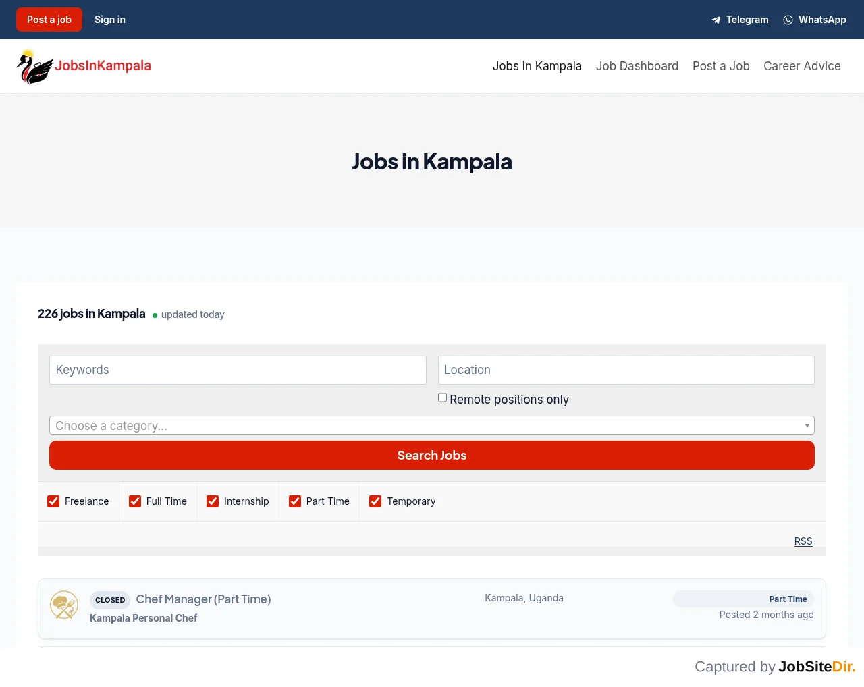Click the WhatsApp link label

coord(822,20)
